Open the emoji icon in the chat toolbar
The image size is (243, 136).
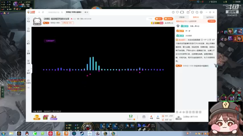click(177, 112)
